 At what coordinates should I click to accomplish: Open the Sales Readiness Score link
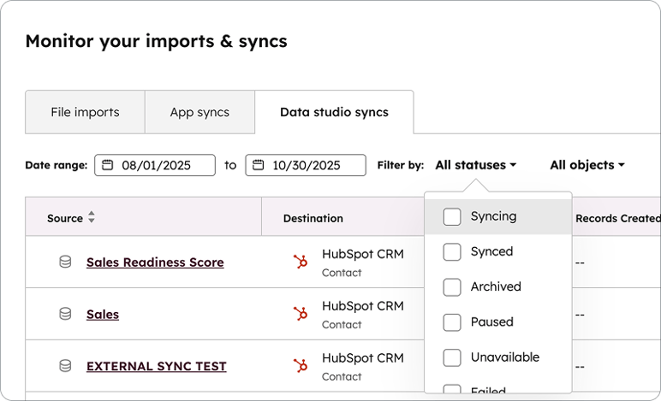155,262
